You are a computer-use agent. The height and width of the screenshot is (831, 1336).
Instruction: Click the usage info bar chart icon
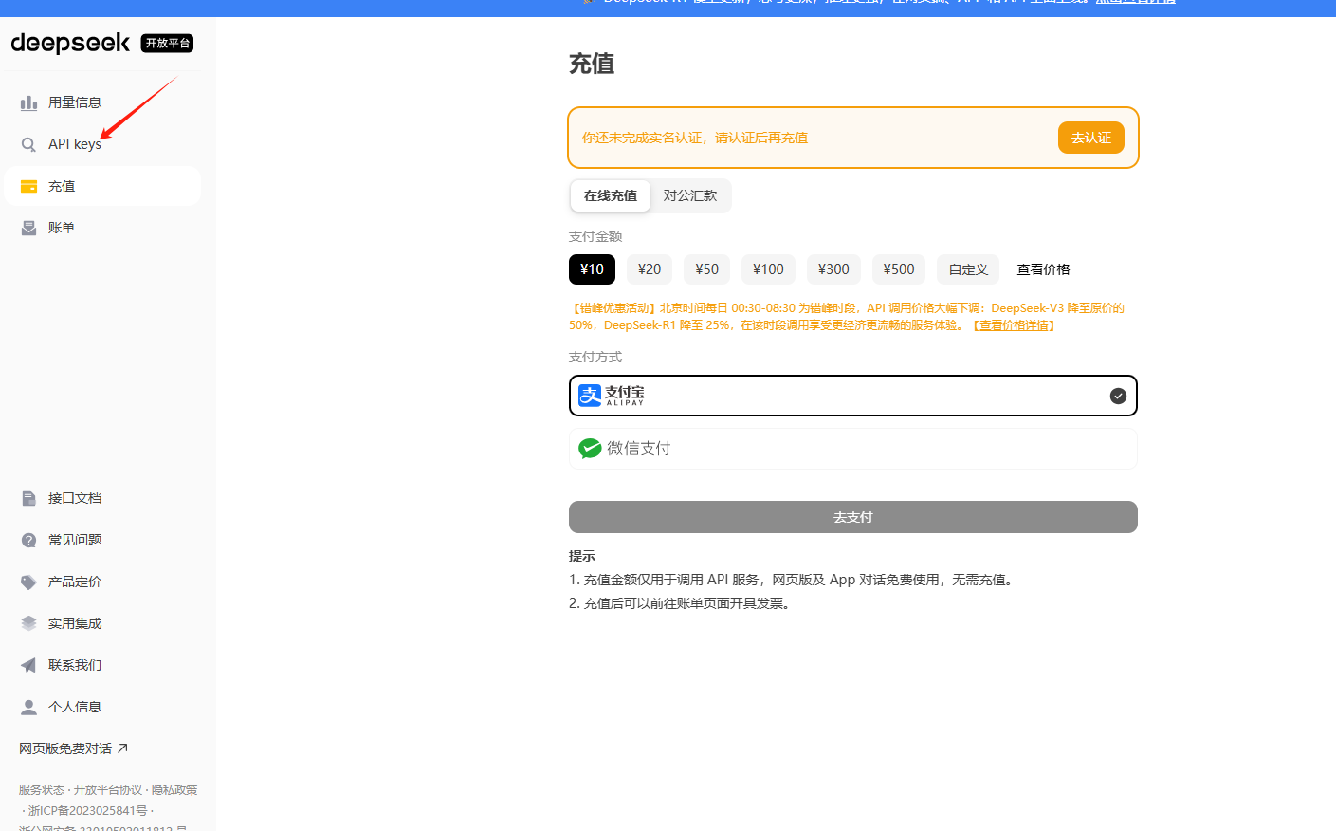click(x=29, y=102)
